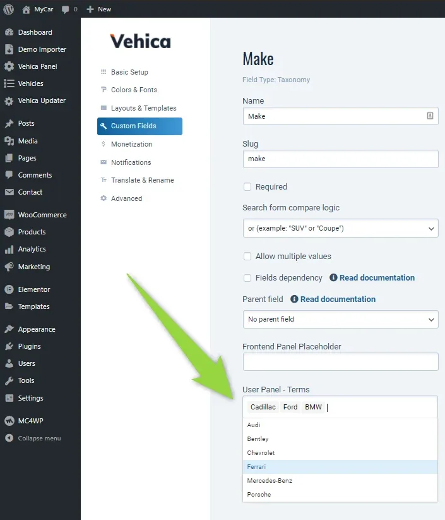Select Bentley from terms list
445x520 pixels.
point(340,438)
